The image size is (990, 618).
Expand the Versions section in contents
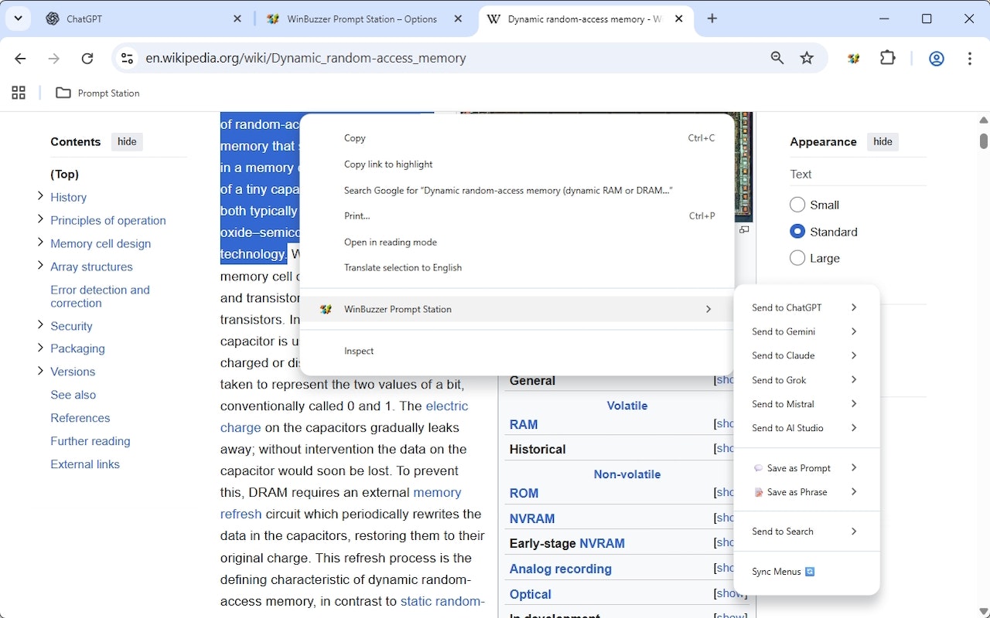tap(40, 371)
